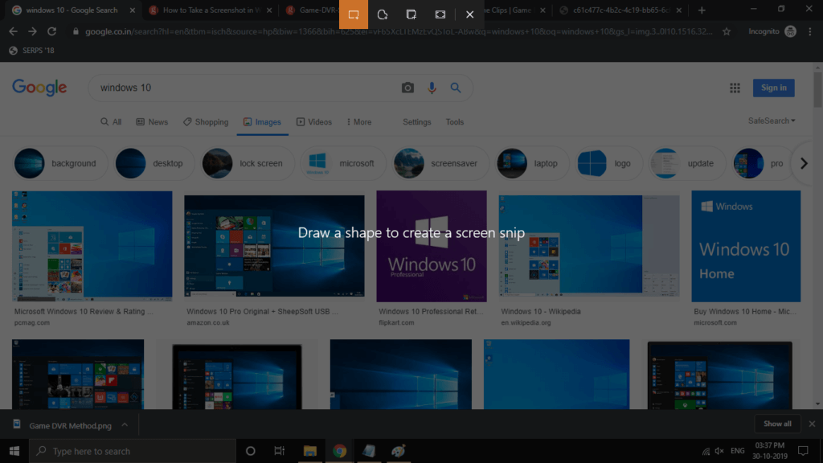Image resolution: width=823 pixels, height=463 pixels.
Task: Filter by 'background' chip
Action: [59, 163]
